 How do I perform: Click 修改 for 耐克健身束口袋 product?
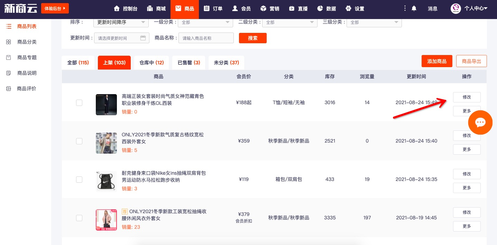(x=467, y=174)
